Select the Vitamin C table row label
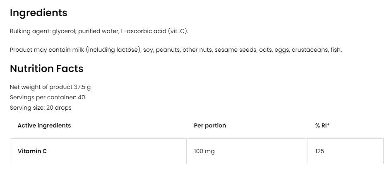The image size is (392, 173). pos(32,151)
